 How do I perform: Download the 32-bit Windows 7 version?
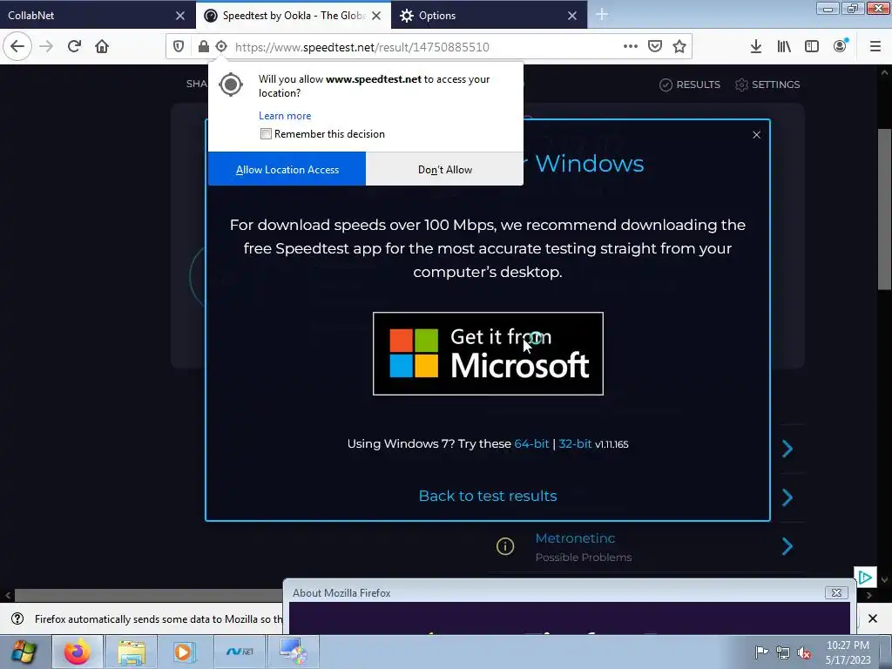575,443
